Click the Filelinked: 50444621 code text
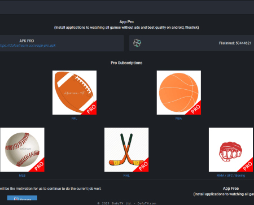 (x=235, y=43)
